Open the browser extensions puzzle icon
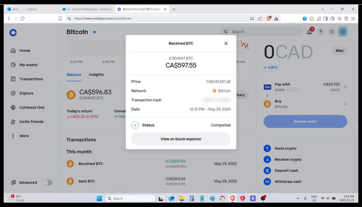The width and height of the screenshot is (362, 207). pos(312,18)
